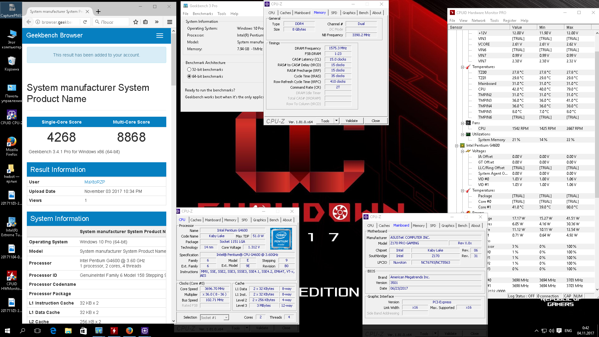Launch CPUID HWMonitor desktop shortcut
This screenshot has height=337, width=599.
click(x=12, y=281)
